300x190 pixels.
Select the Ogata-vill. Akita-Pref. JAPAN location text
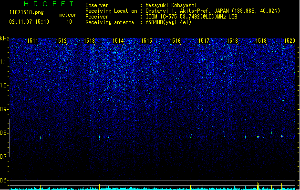tap(213, 11)
